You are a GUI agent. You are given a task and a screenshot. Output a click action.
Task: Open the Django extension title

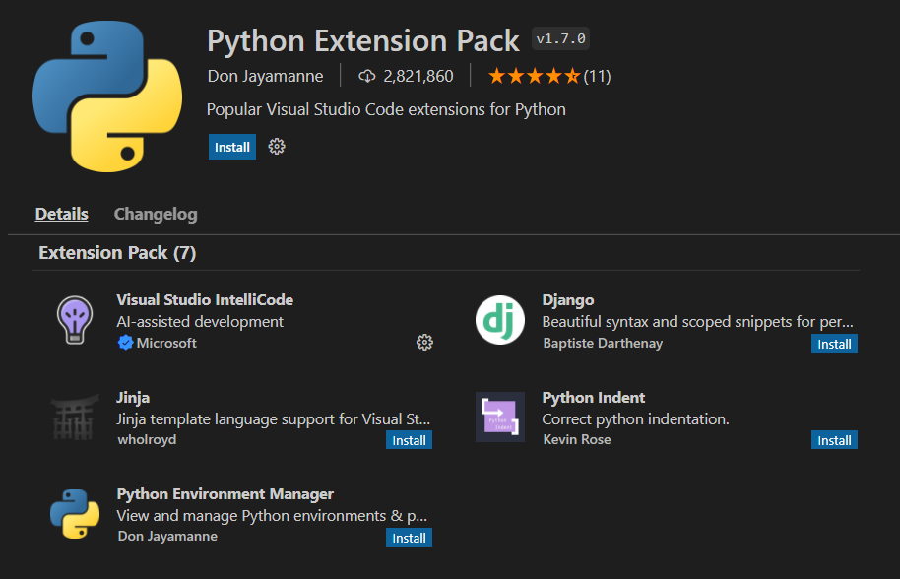click(x=568, y=300)
